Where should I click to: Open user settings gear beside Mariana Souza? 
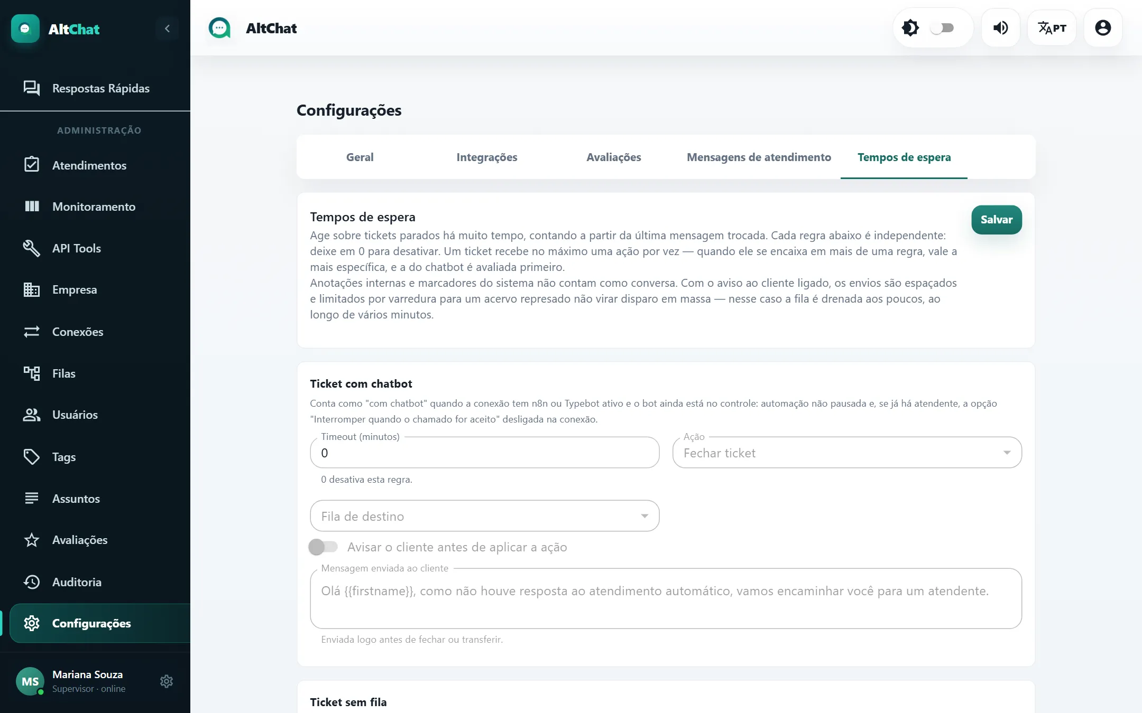[167, 681]
